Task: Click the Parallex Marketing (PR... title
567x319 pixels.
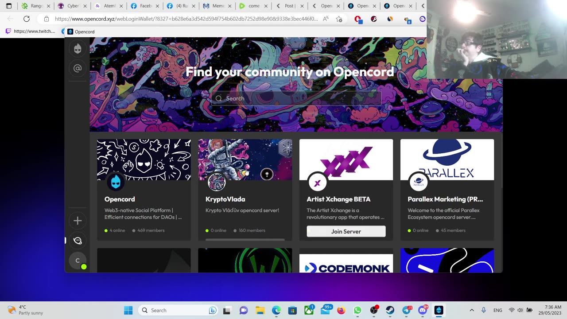Action: pos(445,199)
